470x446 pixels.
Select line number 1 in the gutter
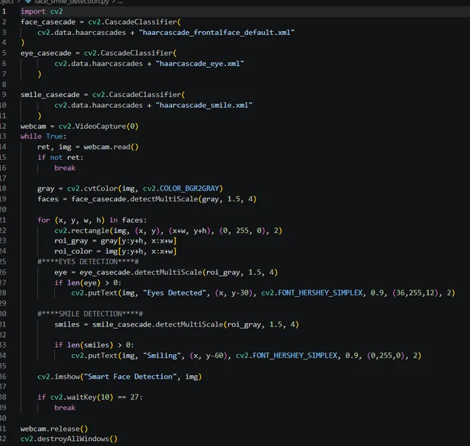tap(4, 12)
